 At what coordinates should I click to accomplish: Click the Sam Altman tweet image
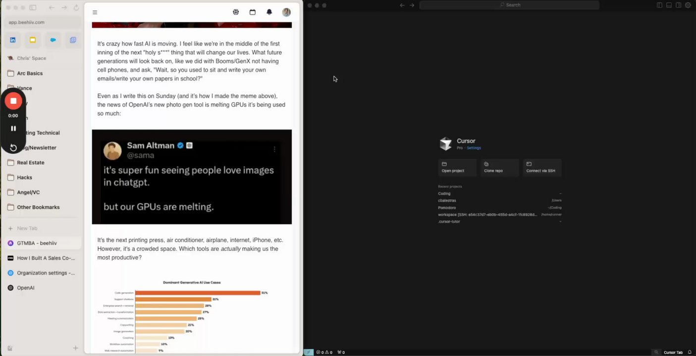tap(192, 177)
